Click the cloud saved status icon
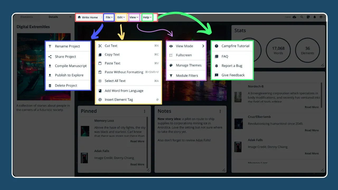 (294, 17)
